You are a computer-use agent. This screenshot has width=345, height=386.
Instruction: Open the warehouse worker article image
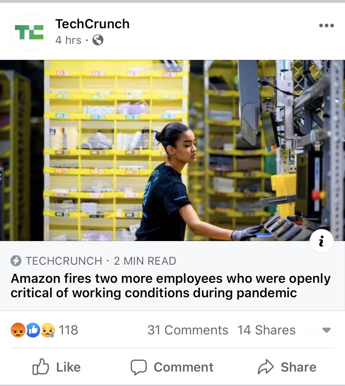click(172, 150)
